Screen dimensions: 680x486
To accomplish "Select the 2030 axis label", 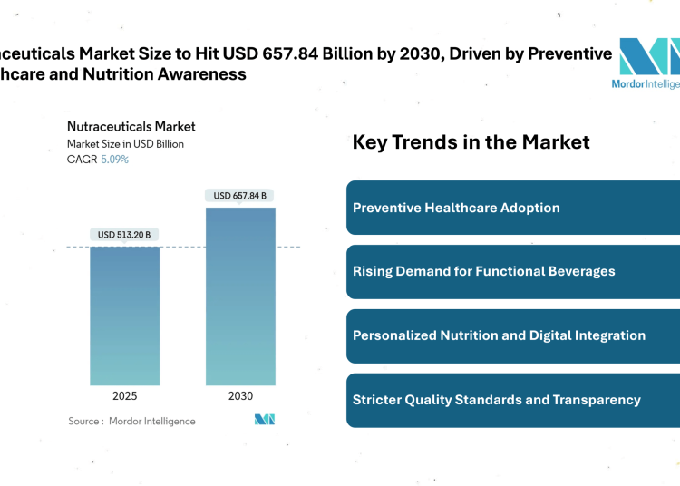I will pyautogui.click(x=240, y=396).
